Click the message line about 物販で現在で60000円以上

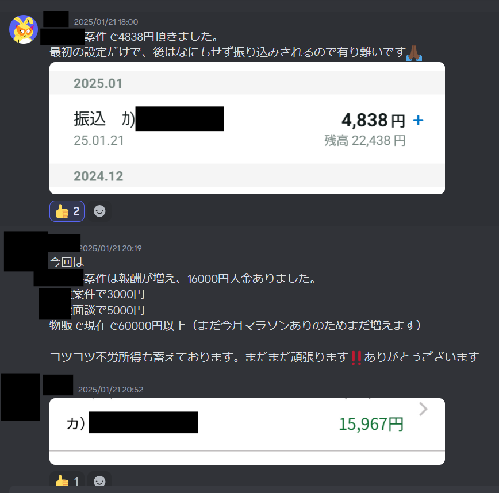click(x=236, y=326)
